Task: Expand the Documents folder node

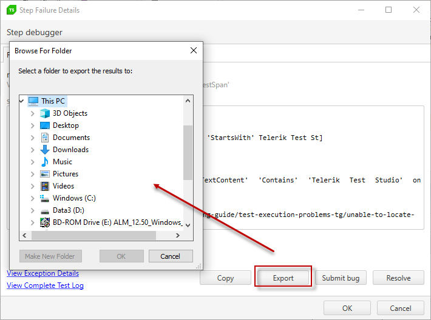Action: (32, 138)
